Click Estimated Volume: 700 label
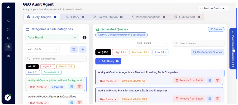Image resolution: width=238 pixels, height=105 pixels. pos(134,81)
